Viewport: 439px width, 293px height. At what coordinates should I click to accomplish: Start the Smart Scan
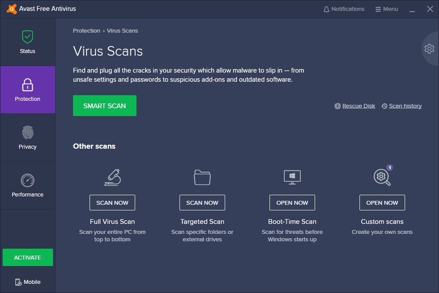point(105,106)
